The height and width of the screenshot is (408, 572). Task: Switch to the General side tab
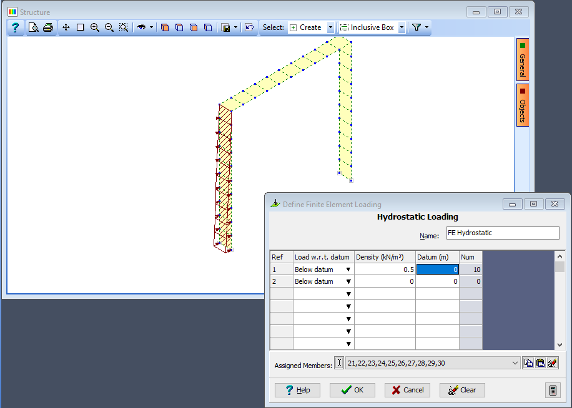(522, 60)
